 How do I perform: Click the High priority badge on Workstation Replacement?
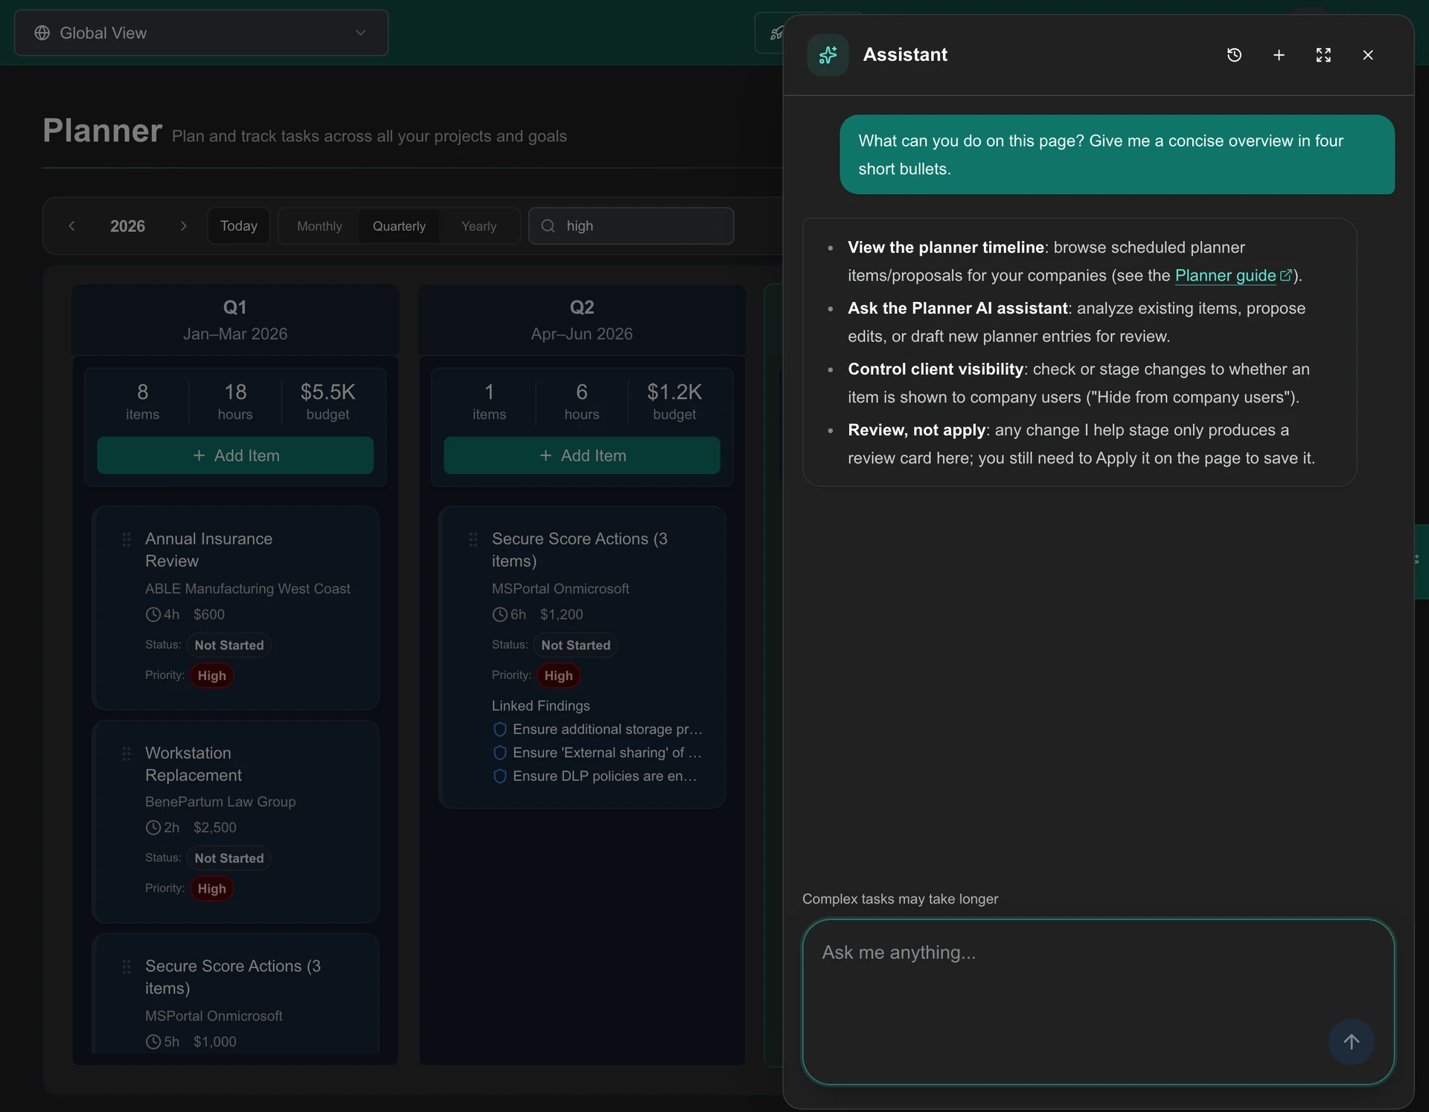point(212,888)
